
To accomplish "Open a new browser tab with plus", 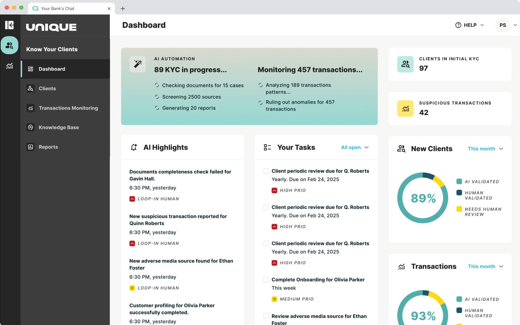I will [123, 9].
